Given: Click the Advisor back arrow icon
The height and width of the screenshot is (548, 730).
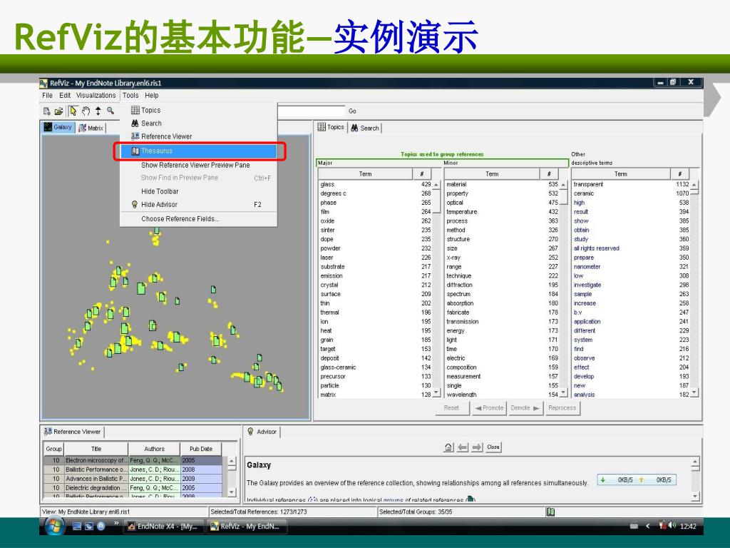Looking at the screenshot, I should pyautogui.click(x=462, y=447).
